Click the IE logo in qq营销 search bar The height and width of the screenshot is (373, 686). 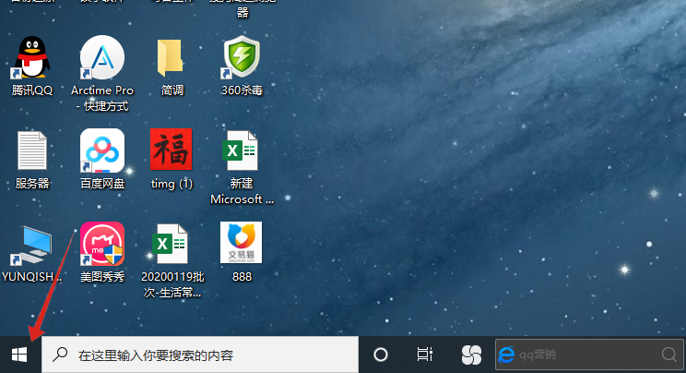click(506, 355)
